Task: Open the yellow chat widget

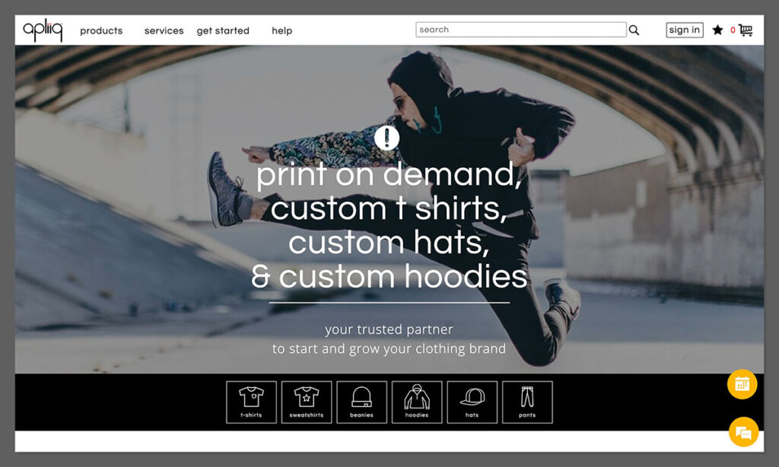Action: click(x=743, y=432)
